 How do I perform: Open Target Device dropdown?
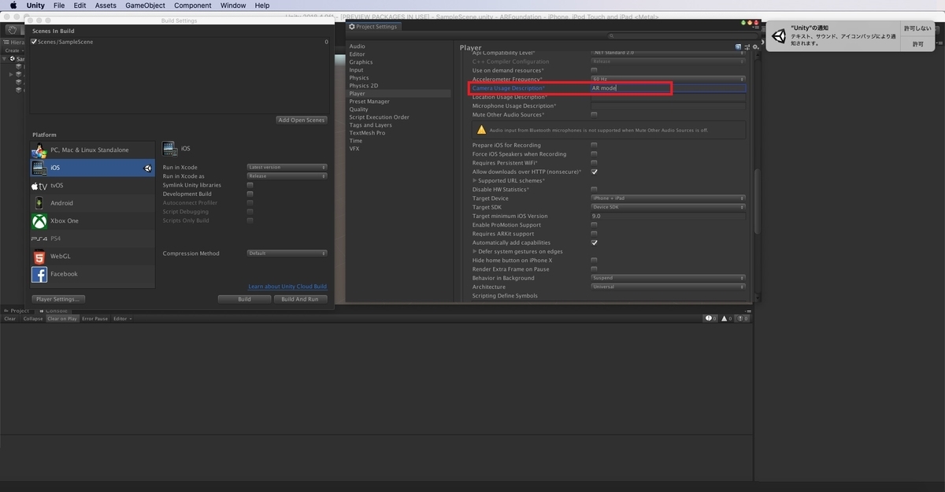click(x=668, y=198)
